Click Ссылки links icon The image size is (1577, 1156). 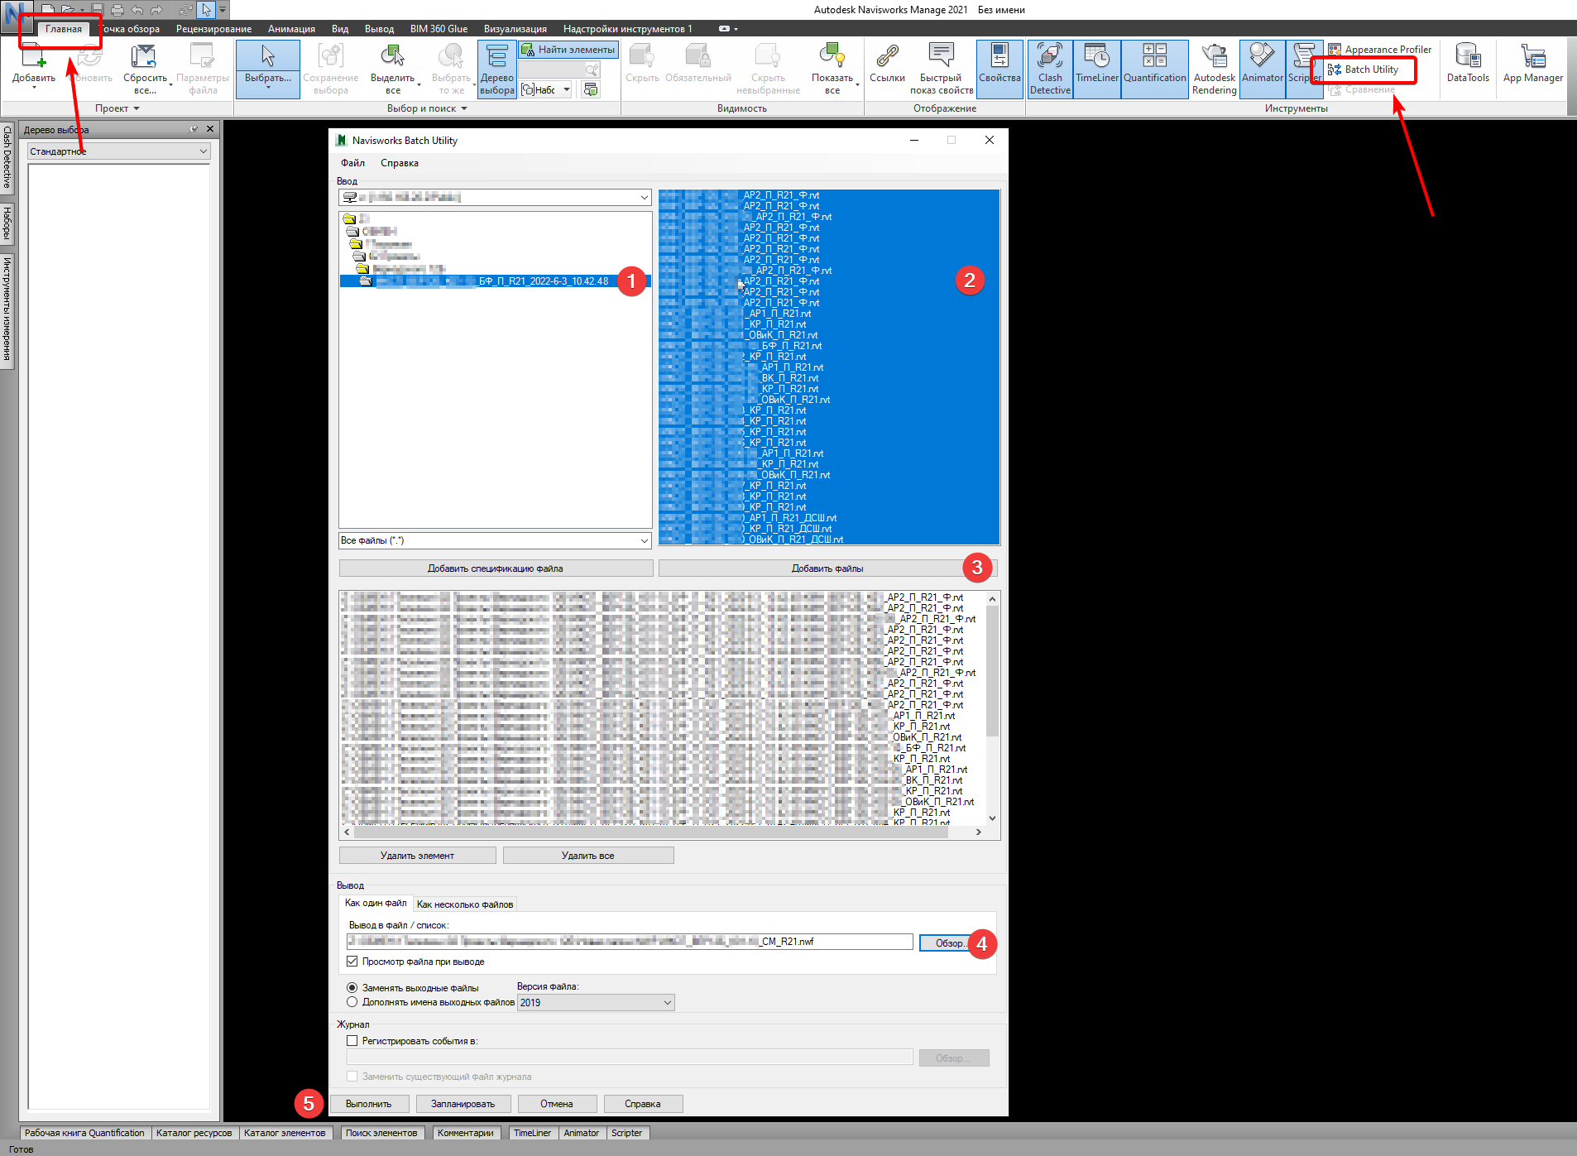coord(887,64)
